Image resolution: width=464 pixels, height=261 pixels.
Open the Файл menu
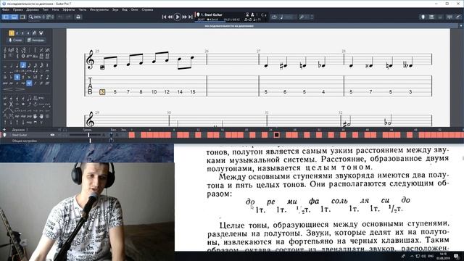click(x=5, y=9)
